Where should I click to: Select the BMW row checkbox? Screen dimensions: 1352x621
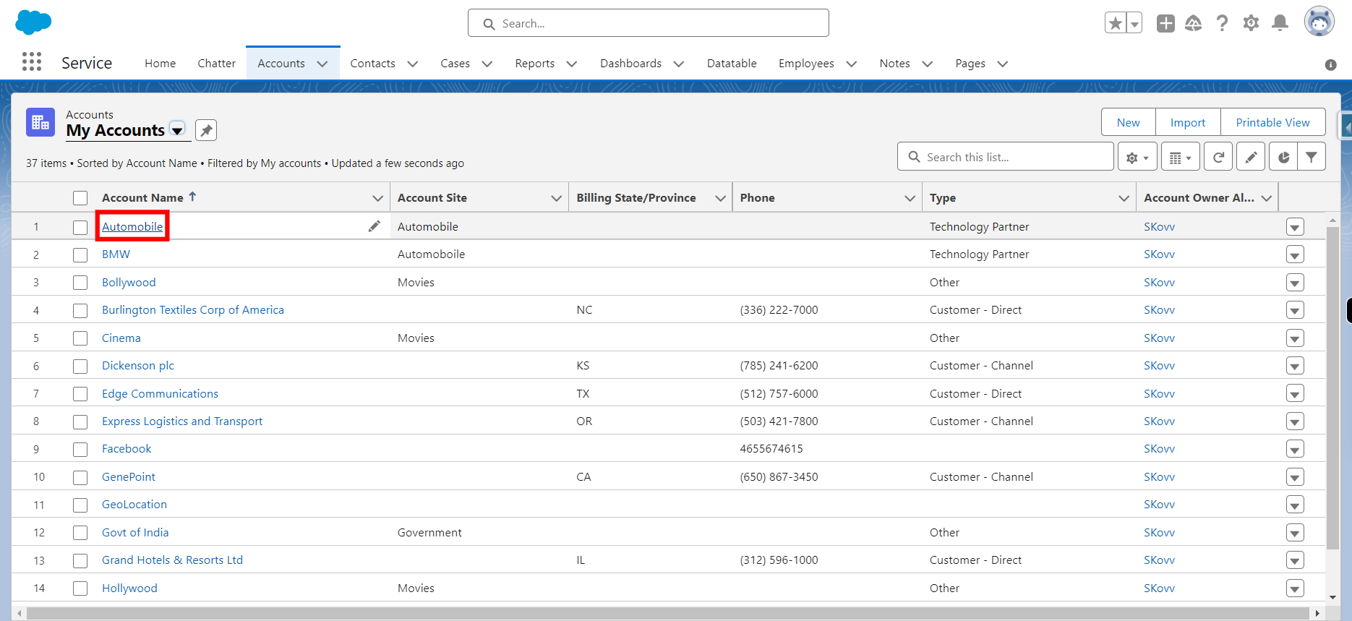80,255
